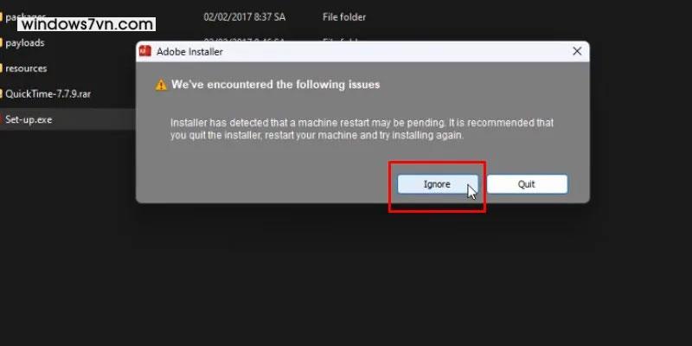Click the yellow warning triangle icon
The width and height of the screenshot is (692, 346).
(x=161, y=85)
